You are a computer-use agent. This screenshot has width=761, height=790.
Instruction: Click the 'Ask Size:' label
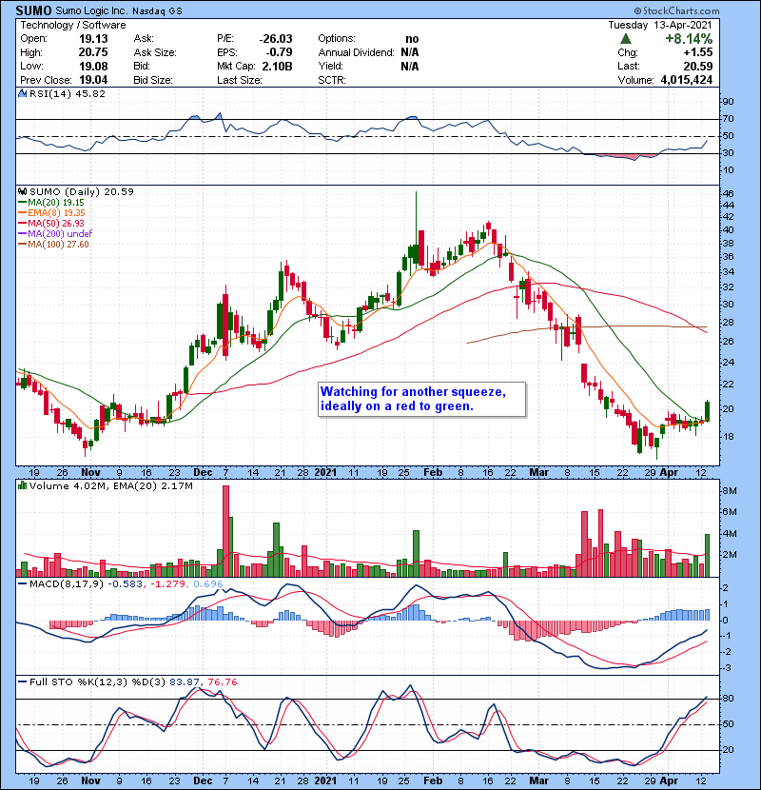click(155, 52)
